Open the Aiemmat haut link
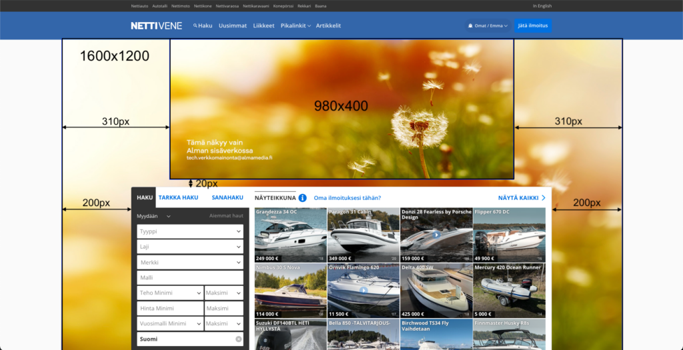 [226, 216]
